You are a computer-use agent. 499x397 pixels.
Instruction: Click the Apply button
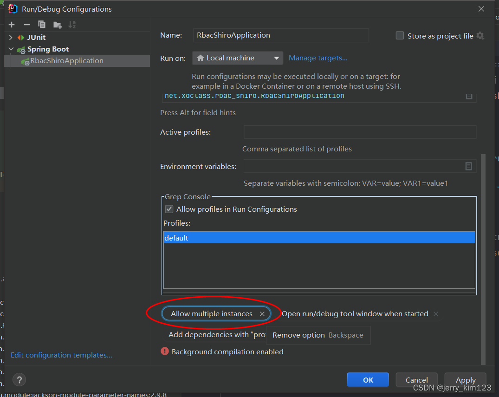click(465, 379)
